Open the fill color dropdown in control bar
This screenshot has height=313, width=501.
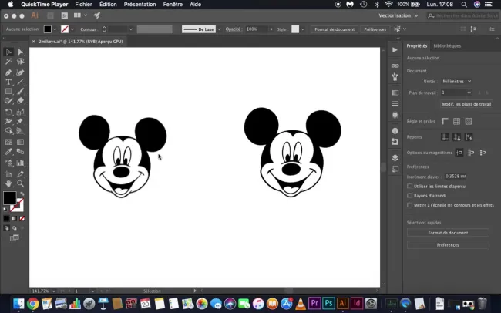pos(55,29)
